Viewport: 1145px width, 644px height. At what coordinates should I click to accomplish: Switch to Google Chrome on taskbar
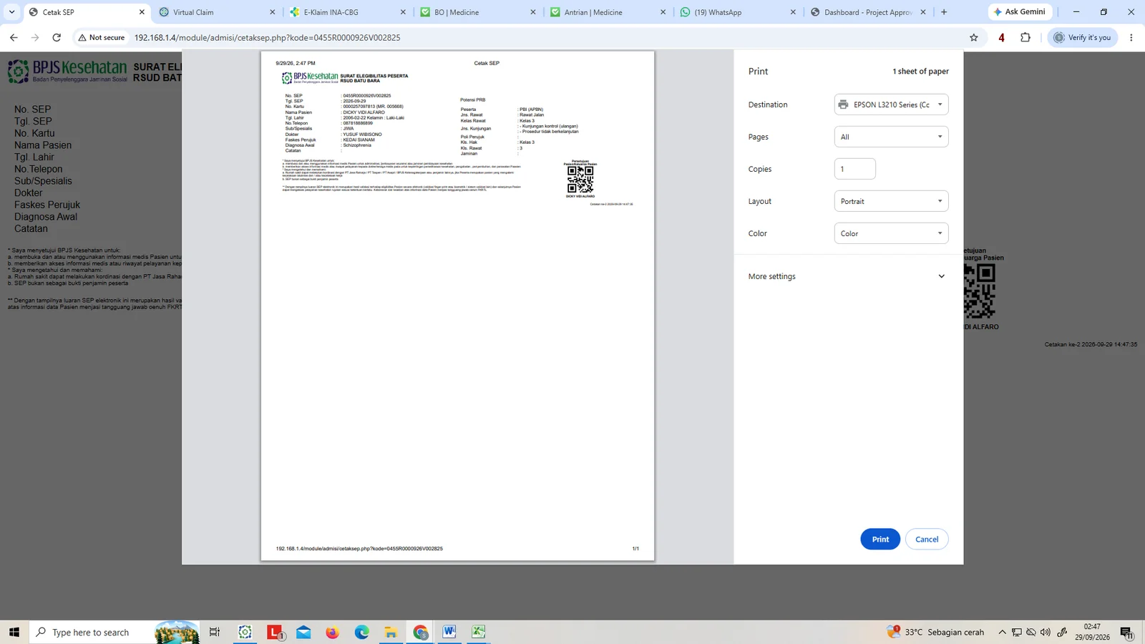(x=420, y=632)
